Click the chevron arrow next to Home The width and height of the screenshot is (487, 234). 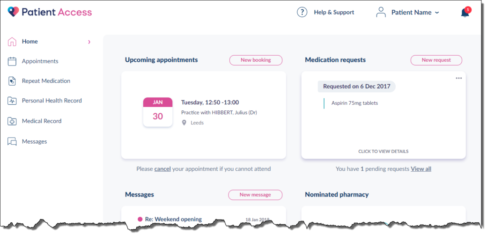[89, 42]
